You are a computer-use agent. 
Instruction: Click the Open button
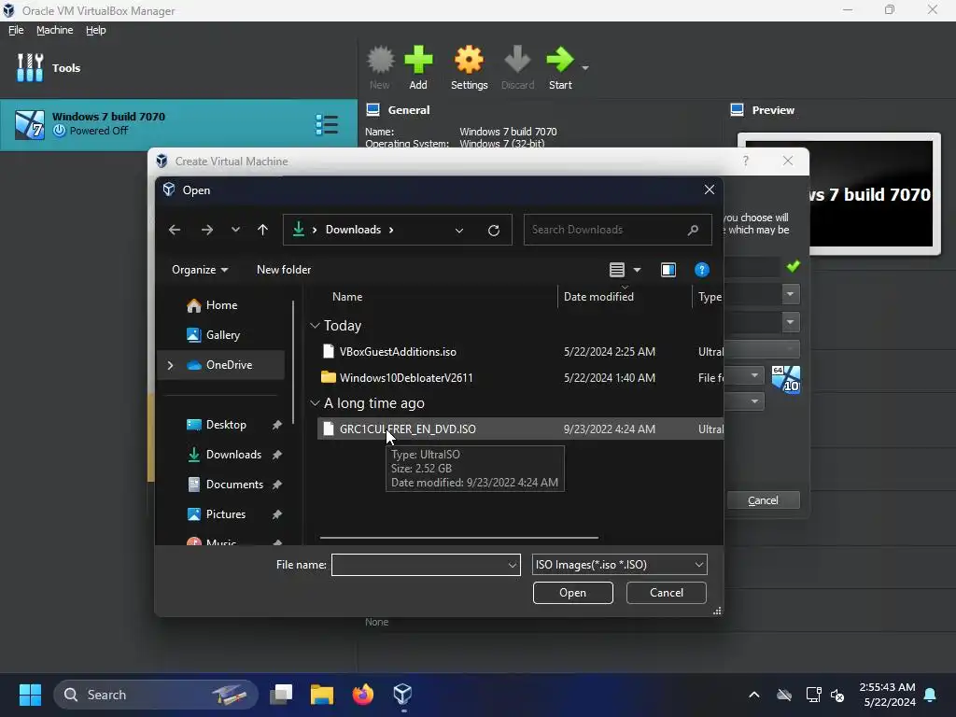coord(572,593)
